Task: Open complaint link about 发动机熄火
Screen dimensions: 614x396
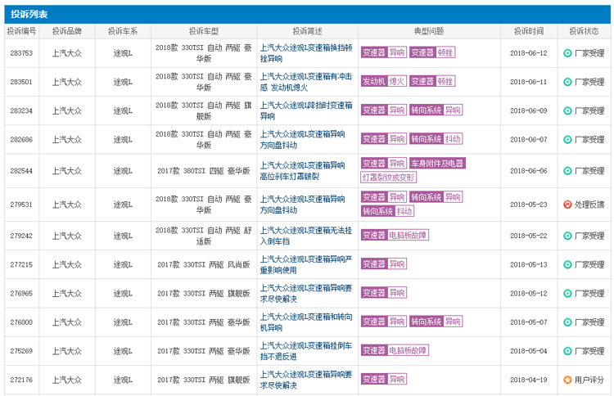Action: pos(306,82)
